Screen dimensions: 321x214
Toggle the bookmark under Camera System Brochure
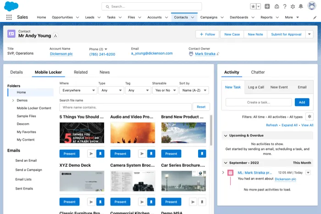(x=151, y=202)
